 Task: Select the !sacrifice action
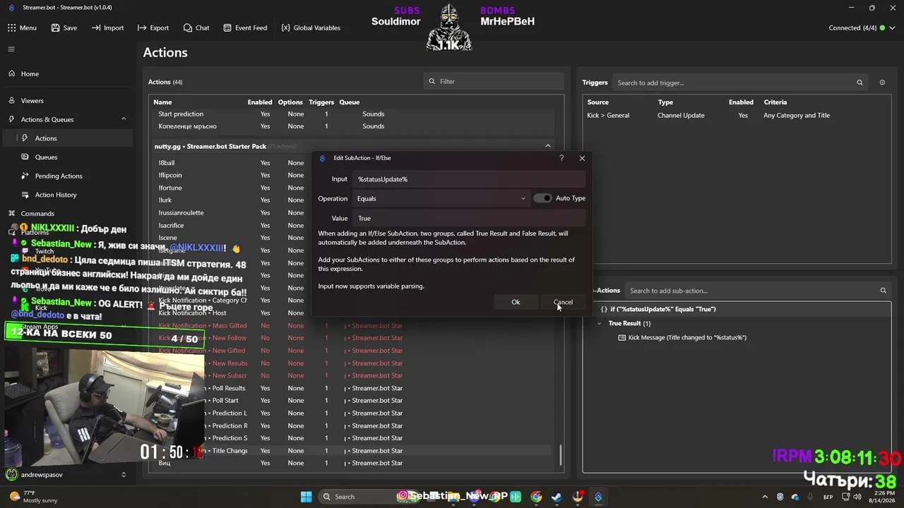(x=171, y=225)
